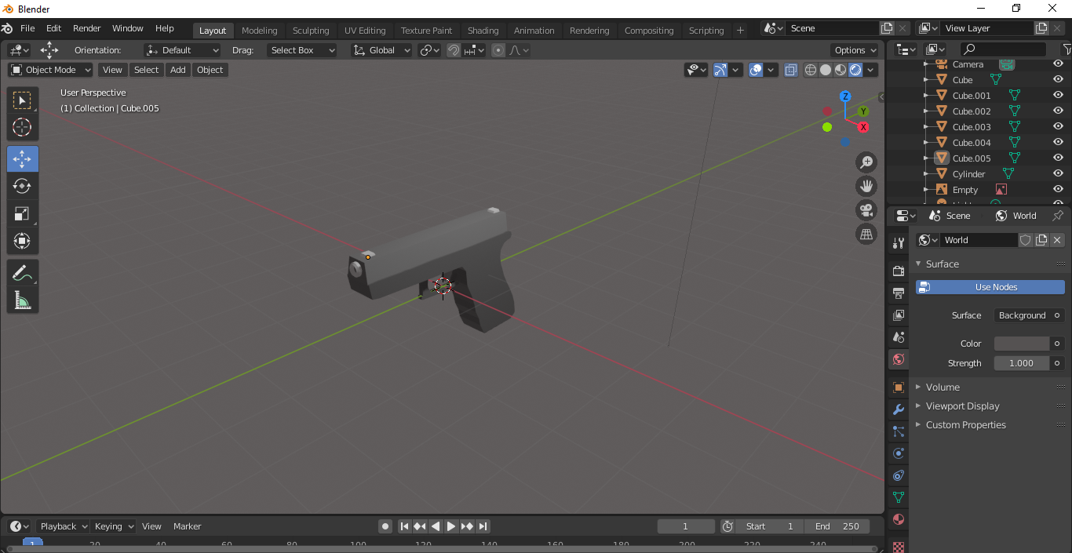
Task: Open the World properties tab
Action: (x=899, y=359)
